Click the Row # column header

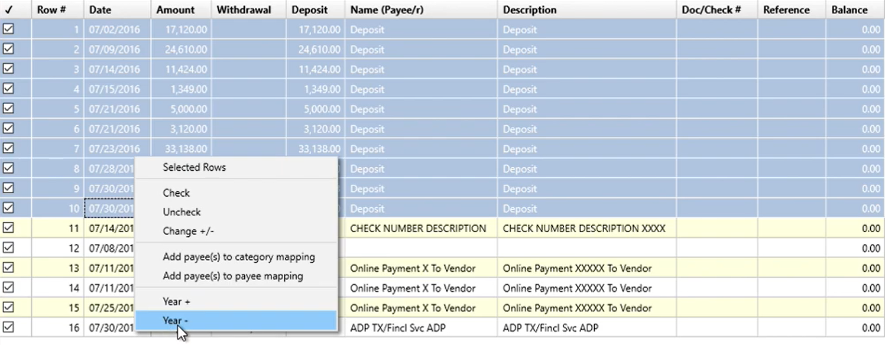[x=57, y=9]
